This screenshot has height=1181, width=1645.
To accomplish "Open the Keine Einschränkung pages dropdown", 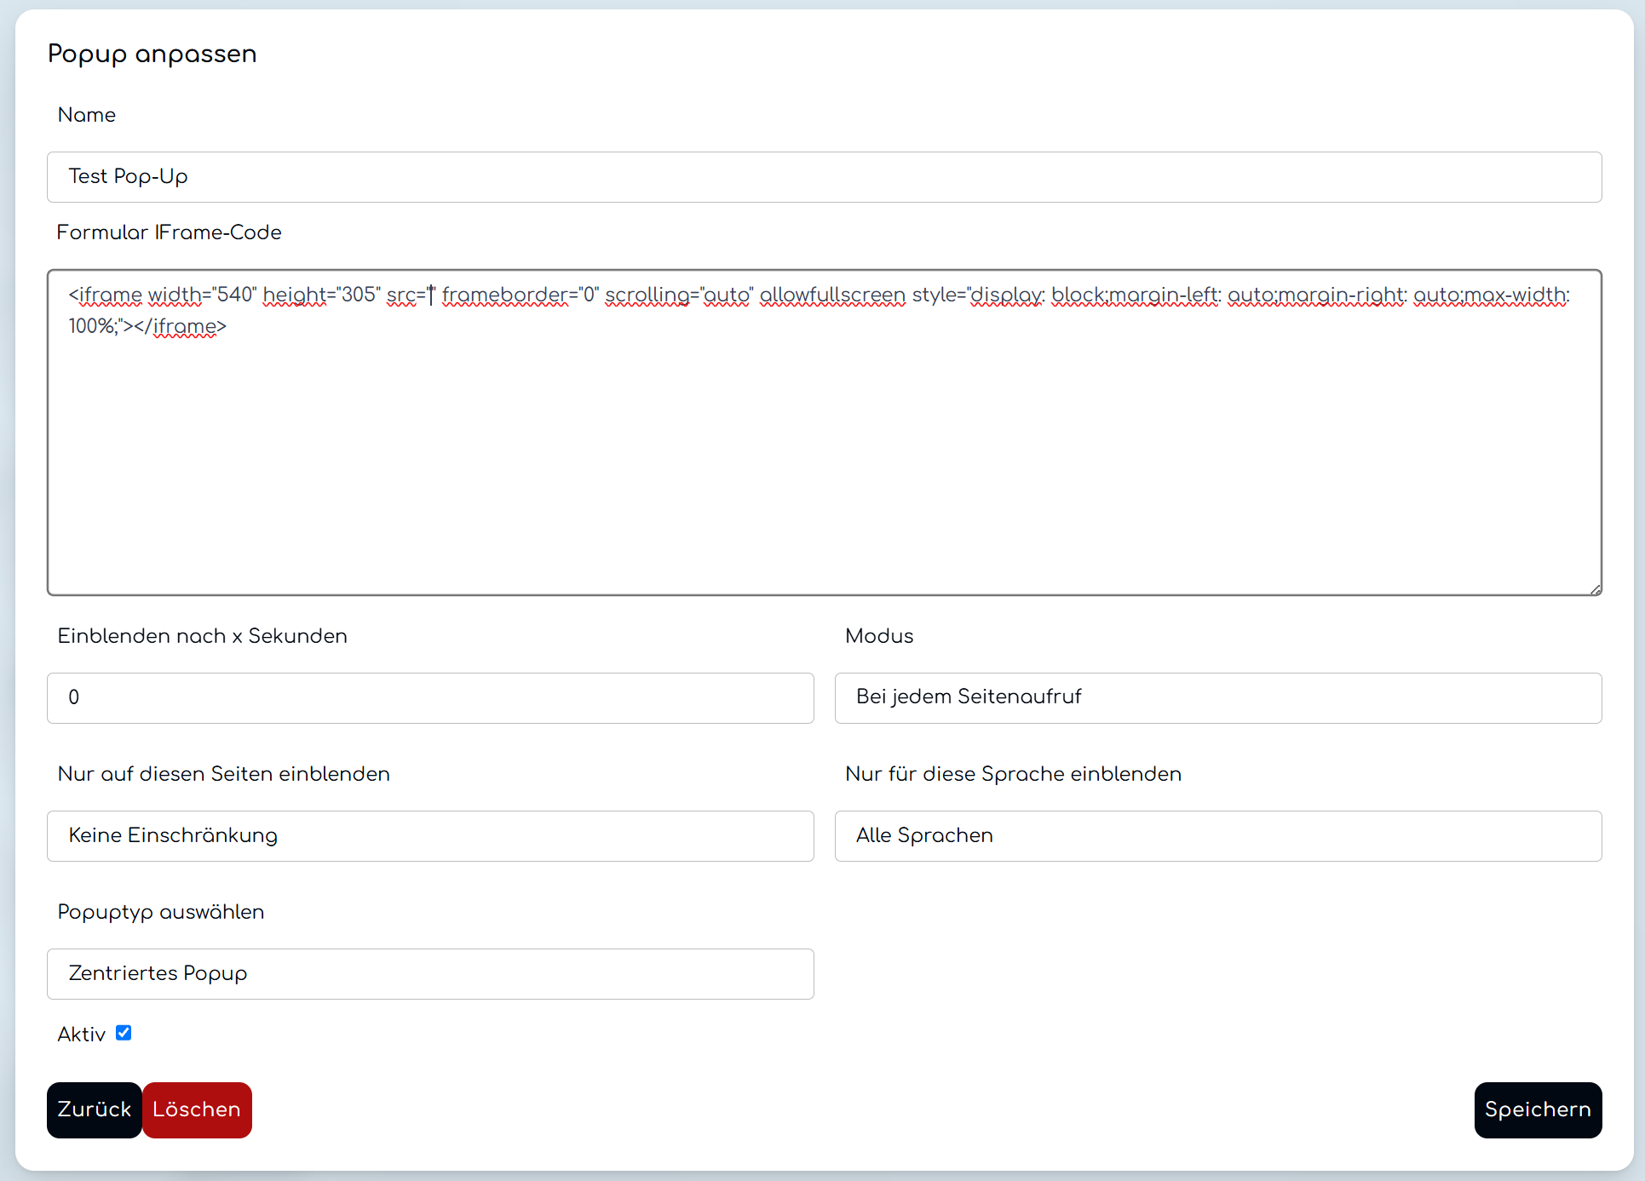I will 430,836.
